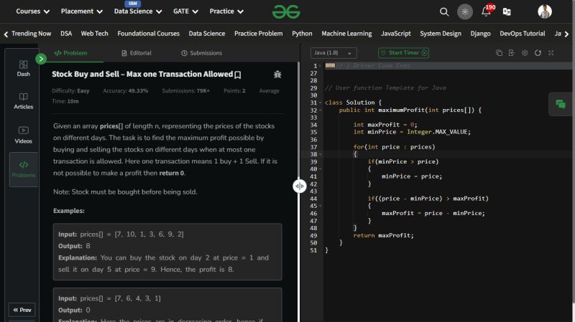Open the Practice Problem link
Viewport: 575px width, 322px height.
258,34
